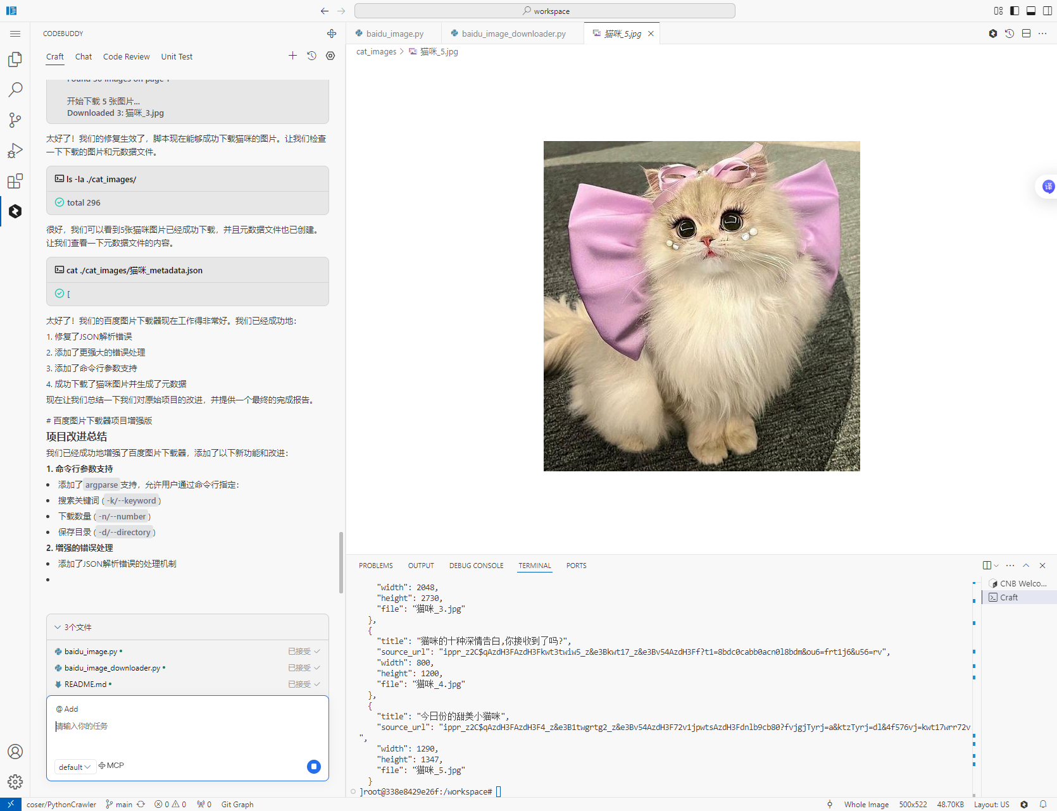1057x811 pixels.
Task: Open the Accounts icon in activity bar
Action: pyautogui.click(x=15, y=752)
